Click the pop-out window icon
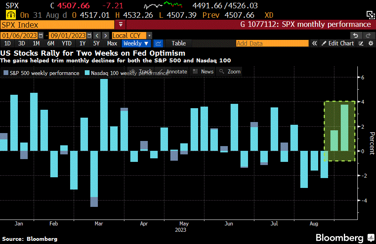Image resolution: width=376 pixels, height=244 pixels. coord(370,15)
